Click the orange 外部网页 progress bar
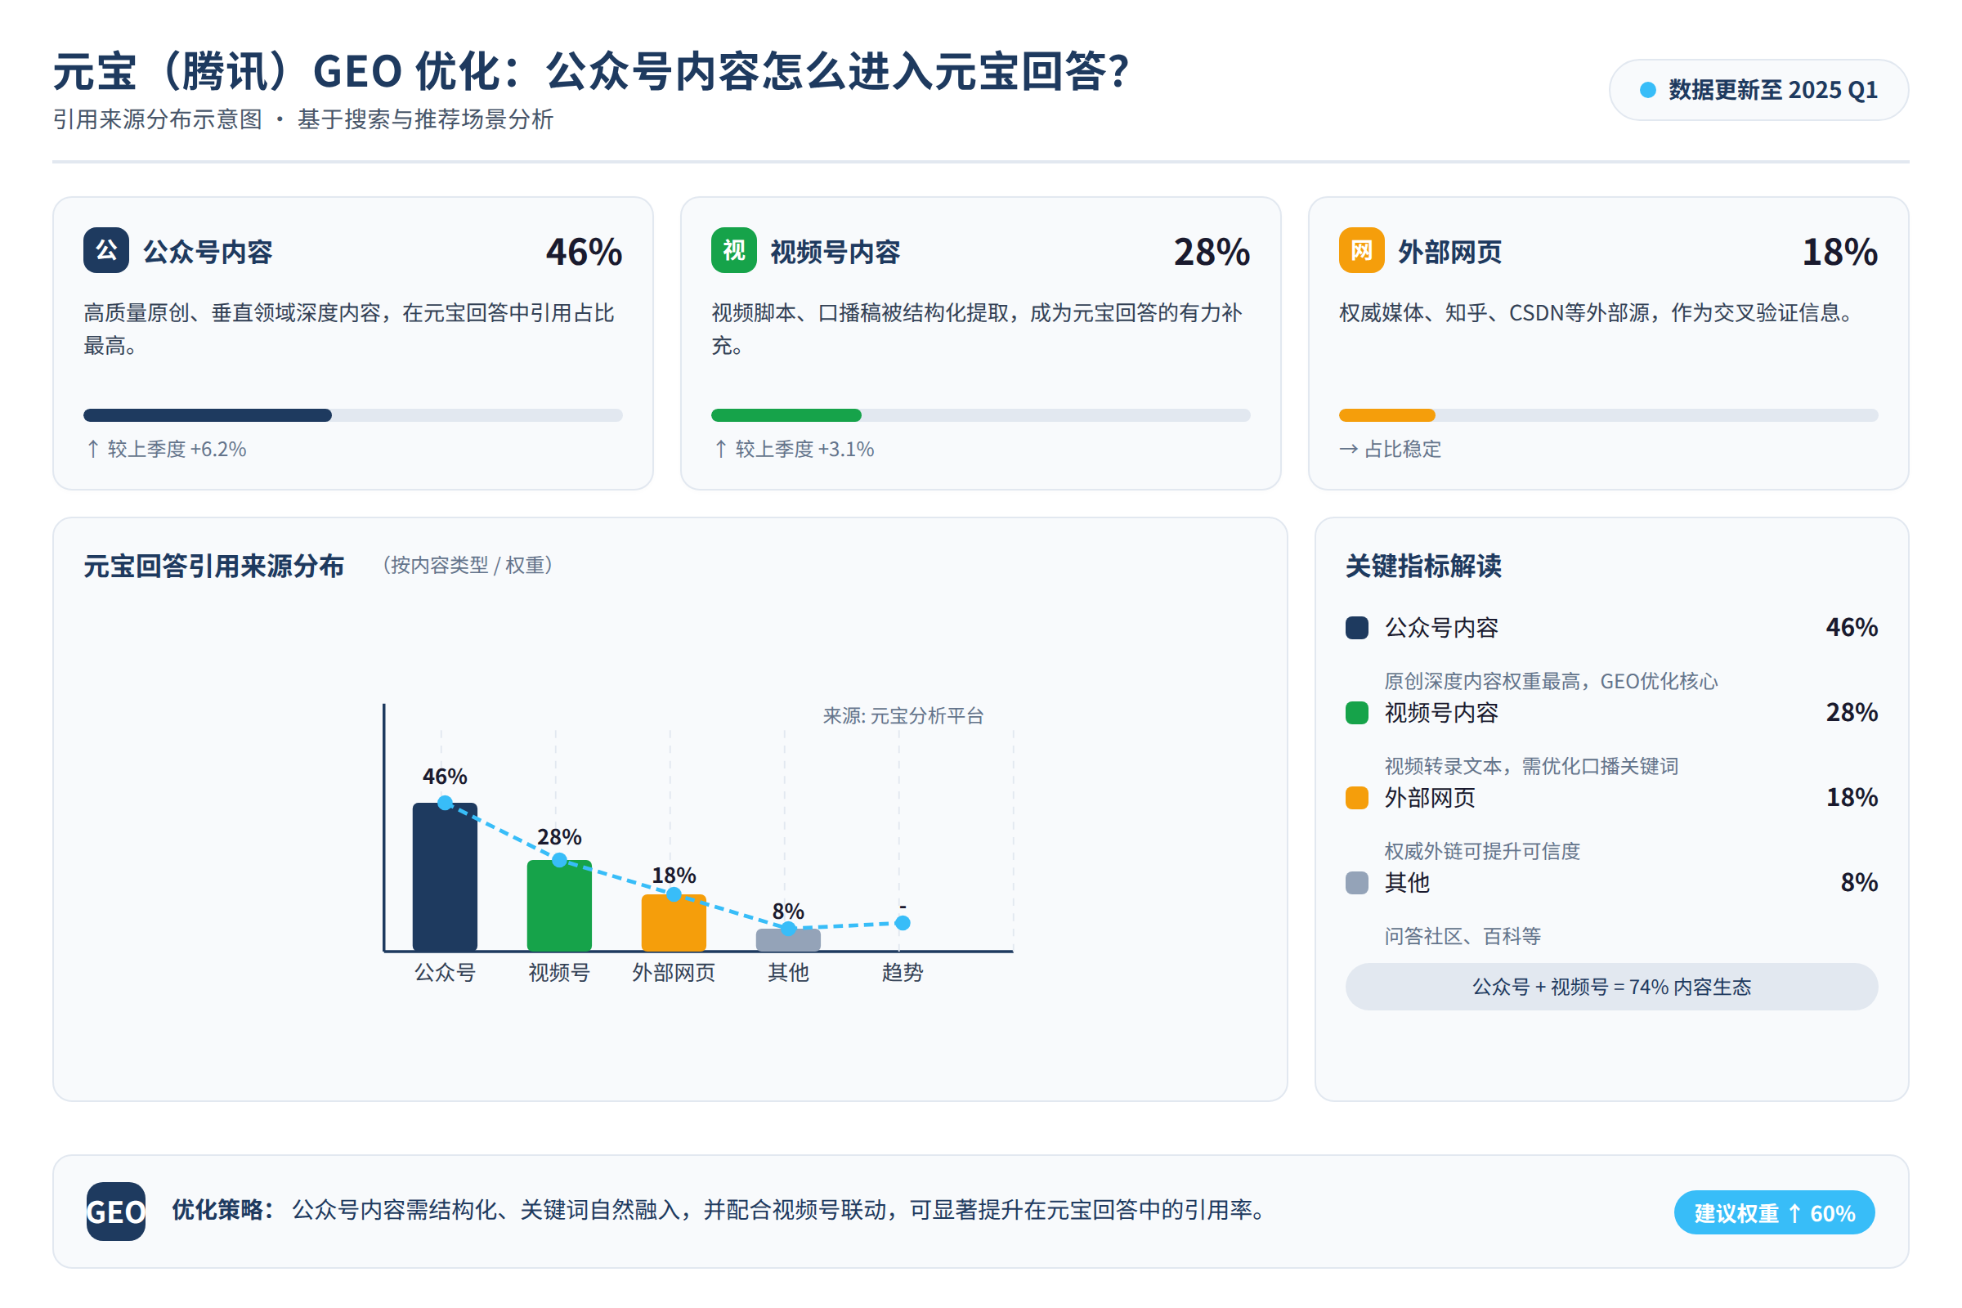 1387,415
